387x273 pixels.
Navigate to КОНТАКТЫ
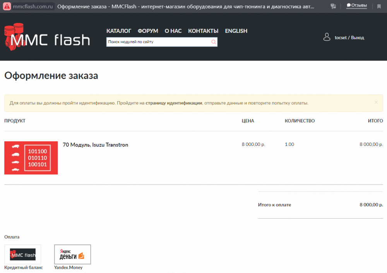click(x=203, y=31)
